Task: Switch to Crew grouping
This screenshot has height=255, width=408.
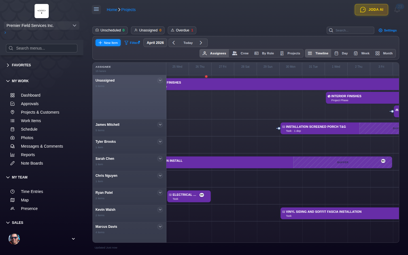Action: [x=240, y=53]
